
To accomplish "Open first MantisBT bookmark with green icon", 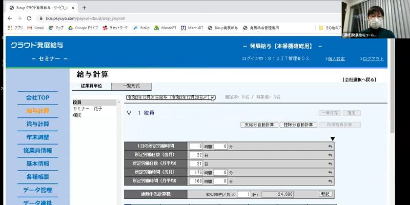I will (165, 28).
